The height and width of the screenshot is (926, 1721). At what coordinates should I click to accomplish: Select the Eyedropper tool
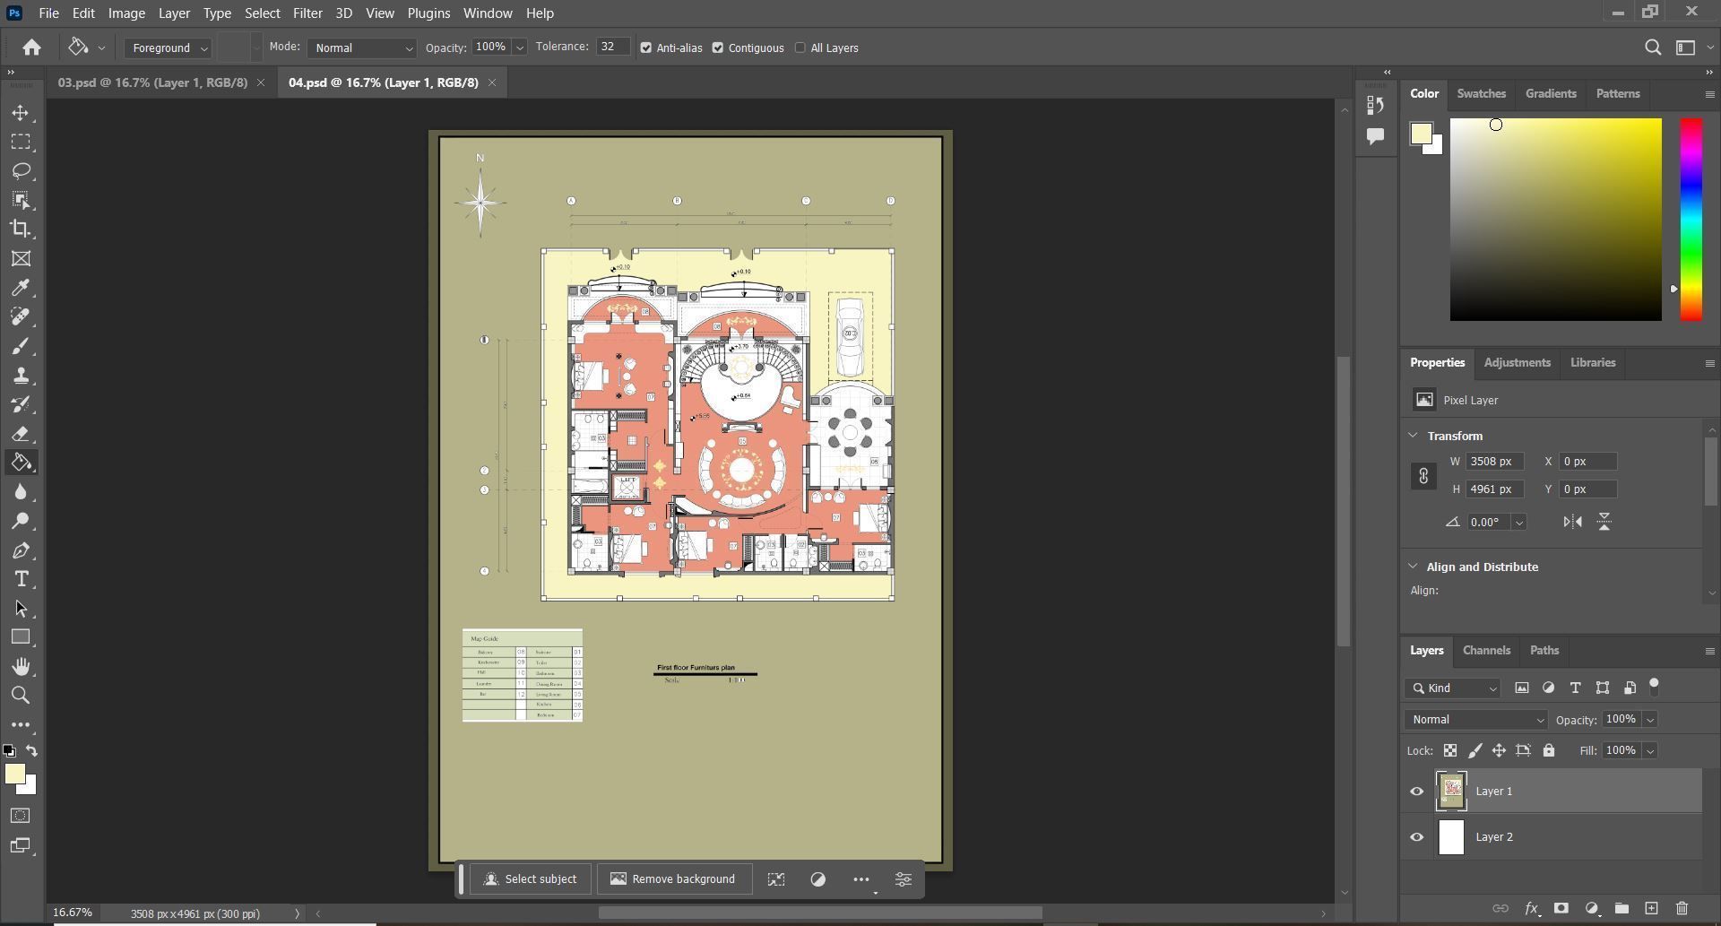[x=21, y=287]
